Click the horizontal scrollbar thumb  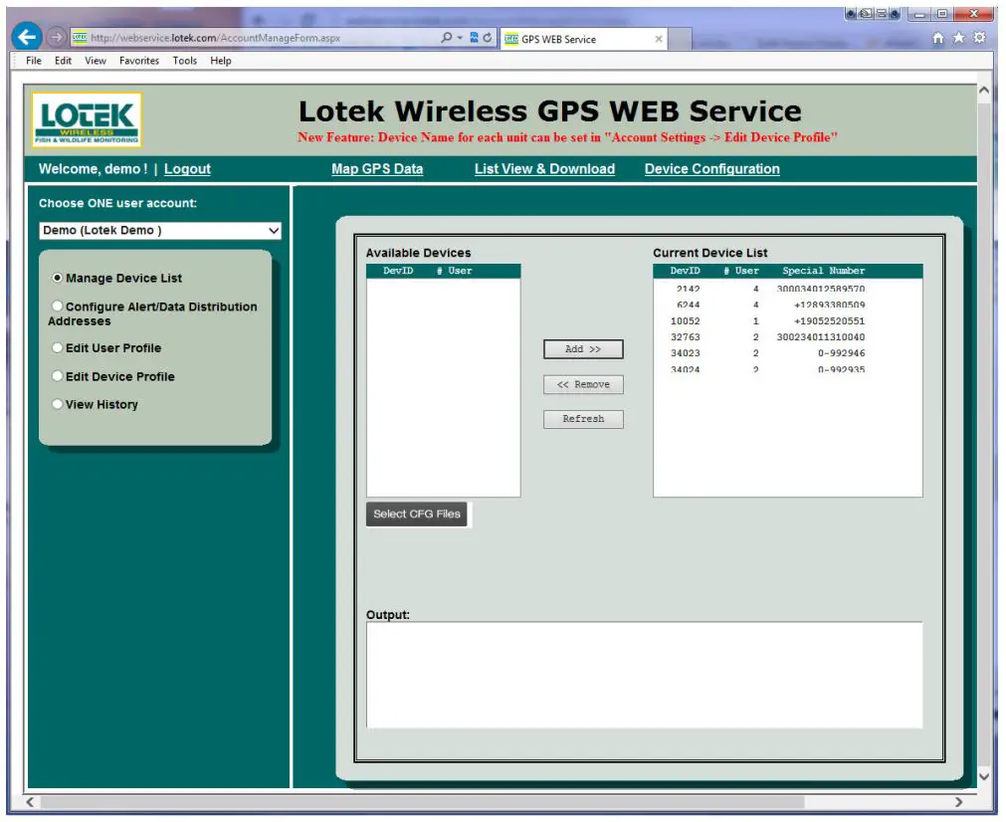pyautogui.click(x=422, y=802)
